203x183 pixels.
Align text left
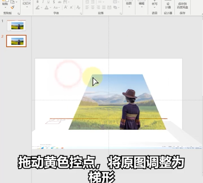(87, 7)
